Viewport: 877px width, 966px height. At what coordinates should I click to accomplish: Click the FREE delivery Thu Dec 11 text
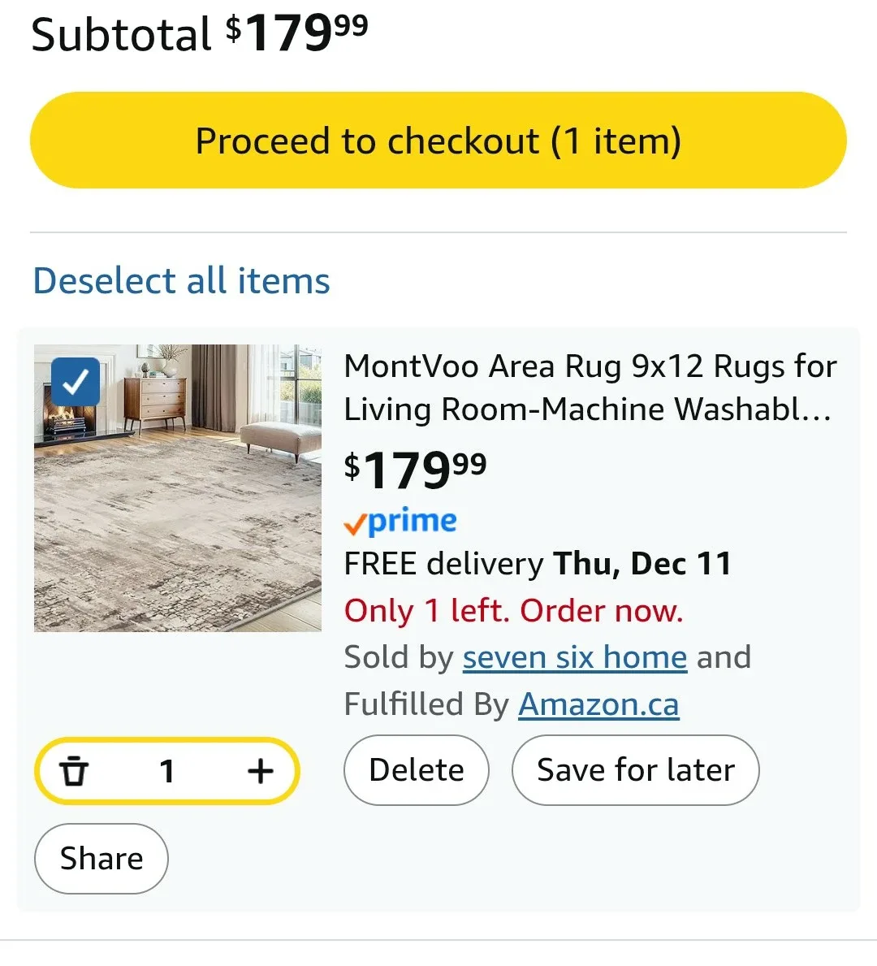[x=538, y=563]
